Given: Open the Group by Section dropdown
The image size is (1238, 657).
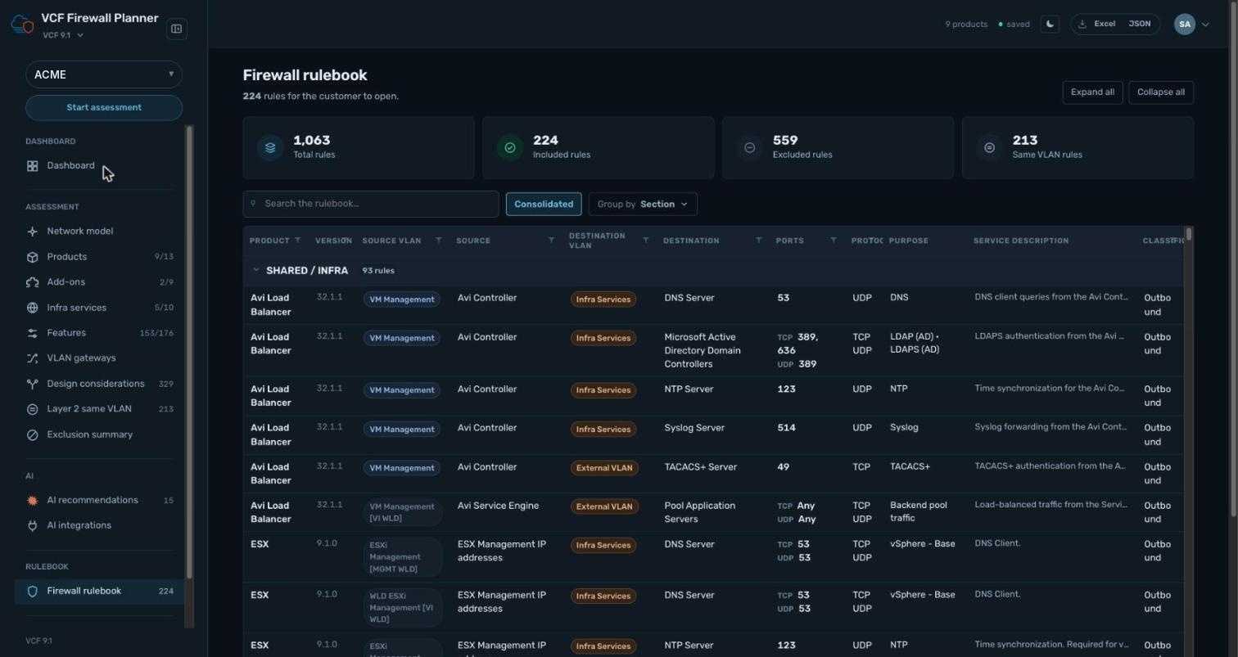Looking at the screenshot, I should click(x=643, y=205).
